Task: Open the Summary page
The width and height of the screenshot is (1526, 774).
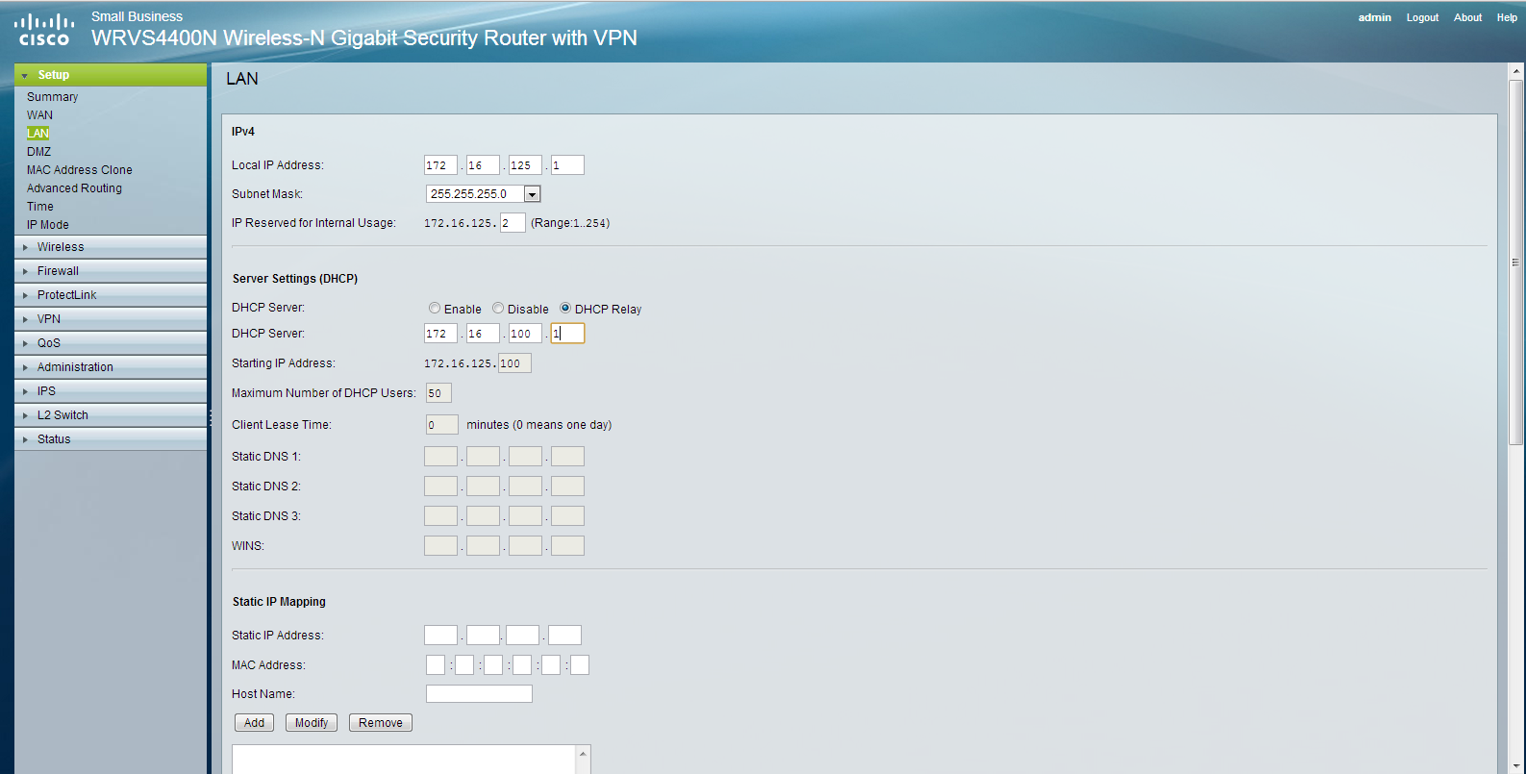Action: pos(52,97)
